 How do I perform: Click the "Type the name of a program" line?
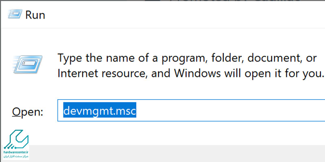(187, 58)
